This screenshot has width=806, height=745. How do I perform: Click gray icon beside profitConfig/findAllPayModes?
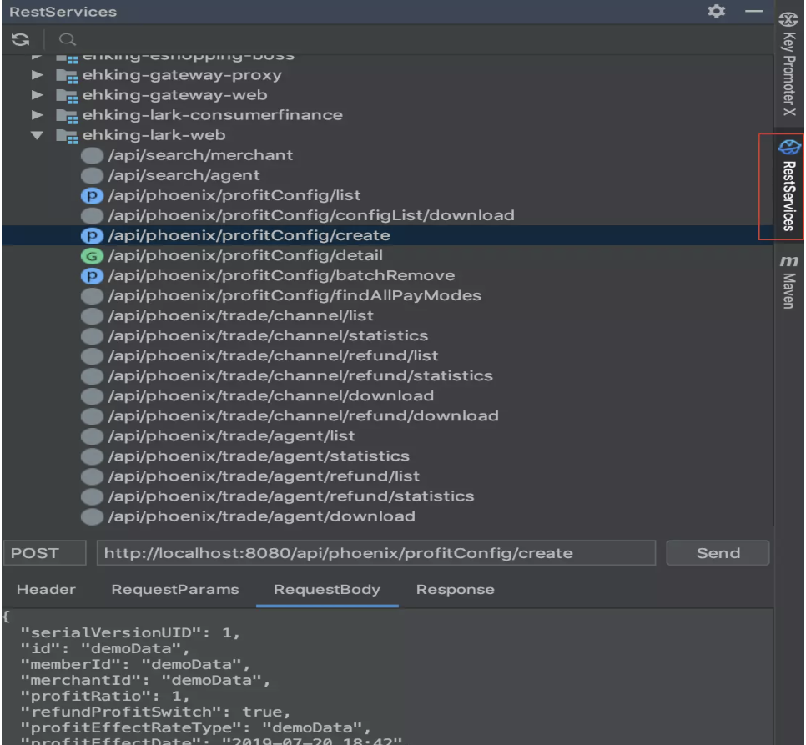coord(92,296)
